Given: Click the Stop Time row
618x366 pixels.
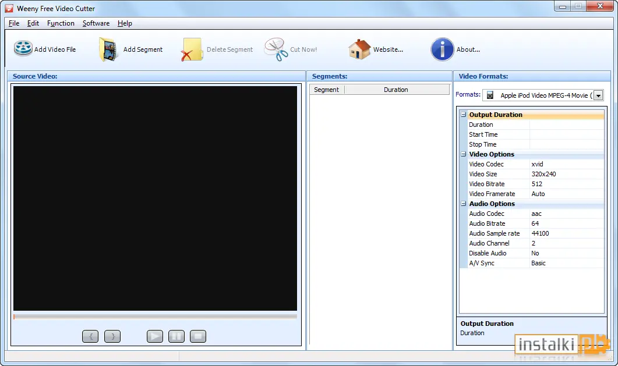Looking at the screenshot, I should 536,144.
